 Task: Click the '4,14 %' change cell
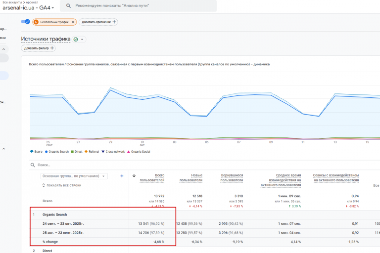pyautogui.click(x=296, y=242)
